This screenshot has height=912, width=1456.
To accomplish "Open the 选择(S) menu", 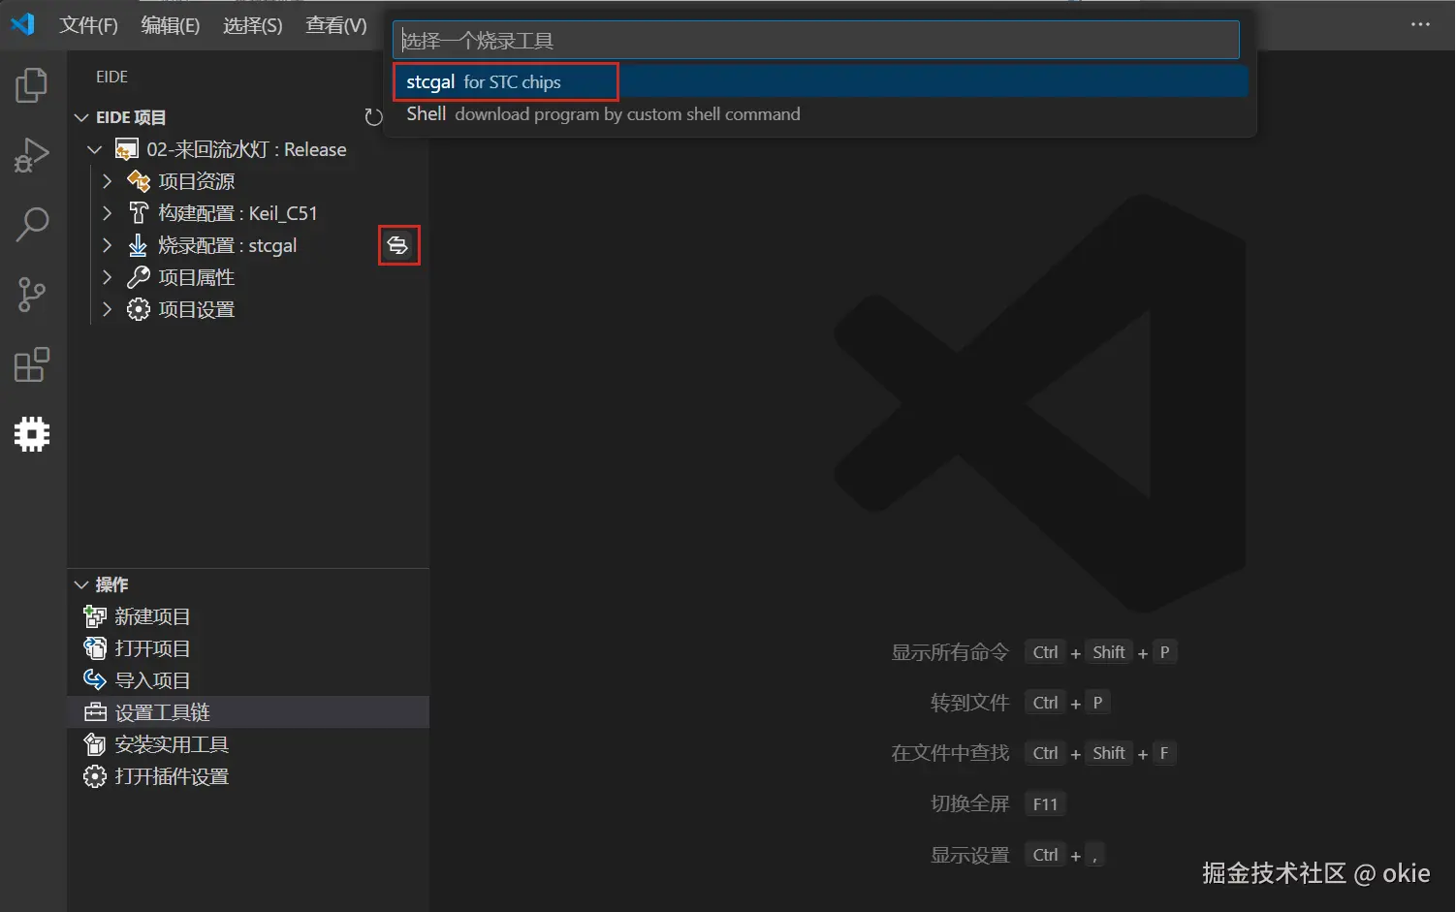I will [253, 25].
